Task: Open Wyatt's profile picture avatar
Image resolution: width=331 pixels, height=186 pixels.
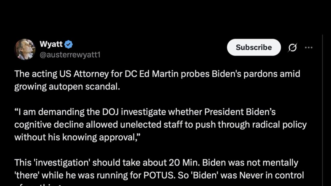Action: click(x=25, y=49)
